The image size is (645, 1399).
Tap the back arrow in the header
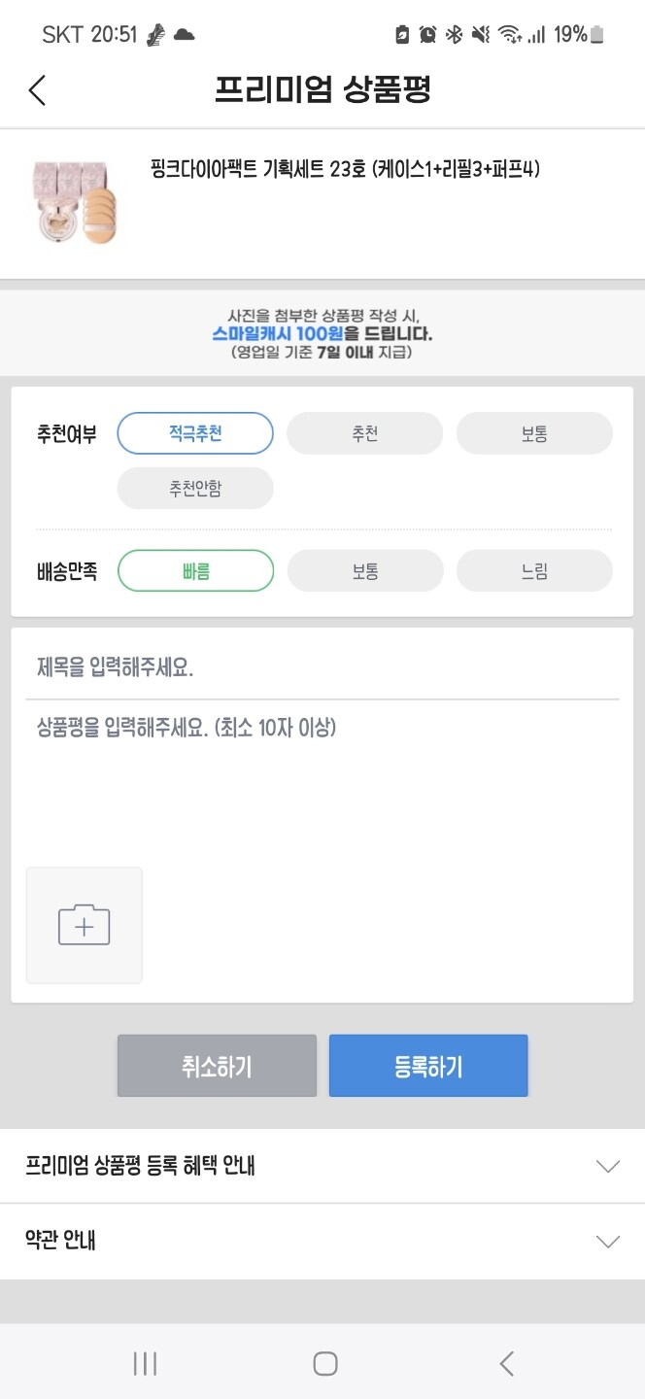37,89
